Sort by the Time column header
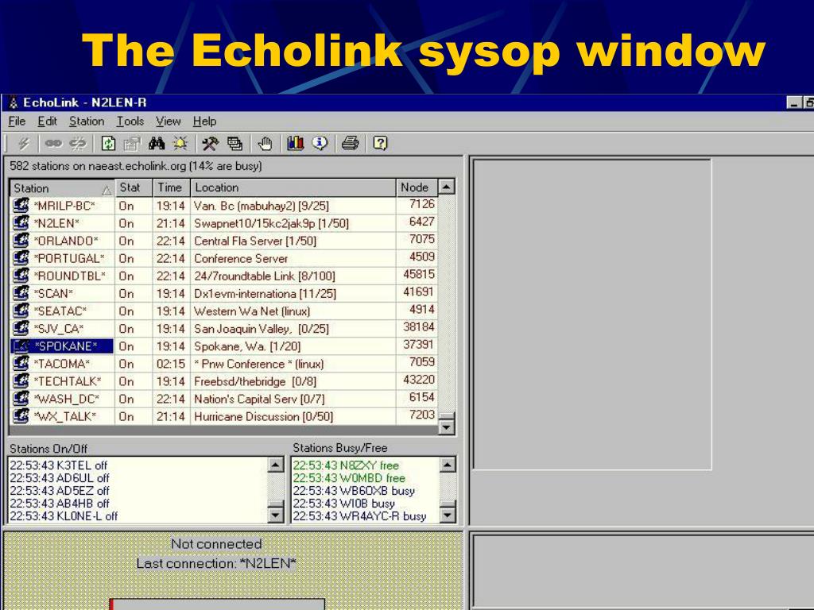The image size is (814, 610). [x=172, y=187]
